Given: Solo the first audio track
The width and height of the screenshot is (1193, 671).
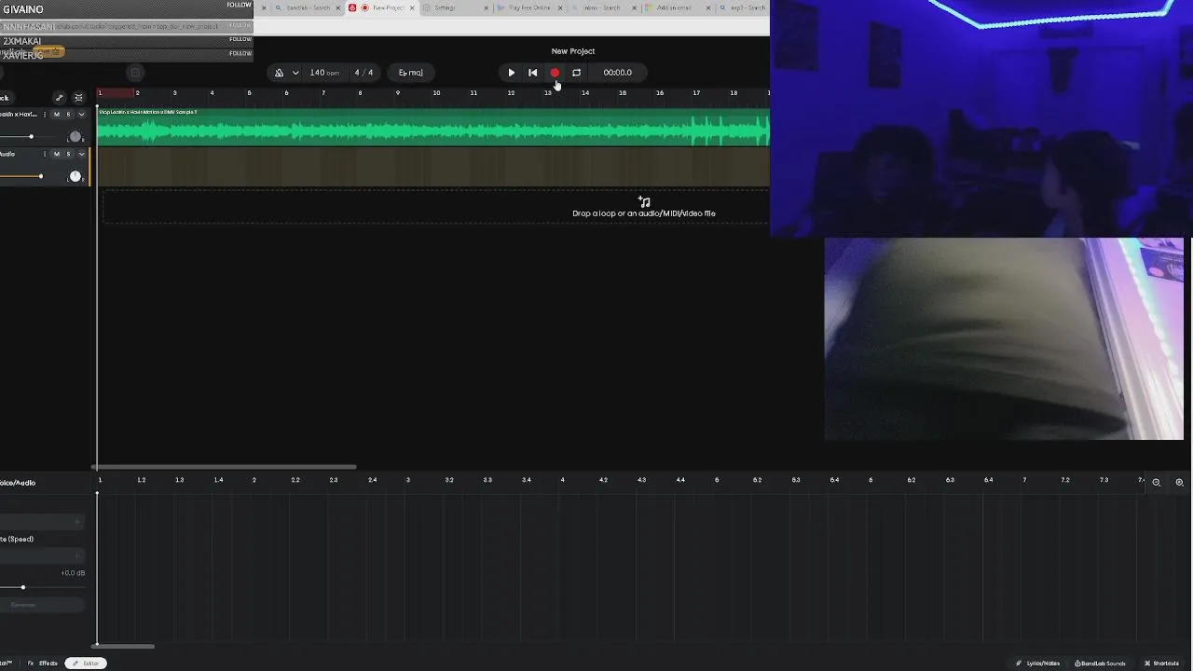Looking at the screenshot, I should (x=68, y=115).
